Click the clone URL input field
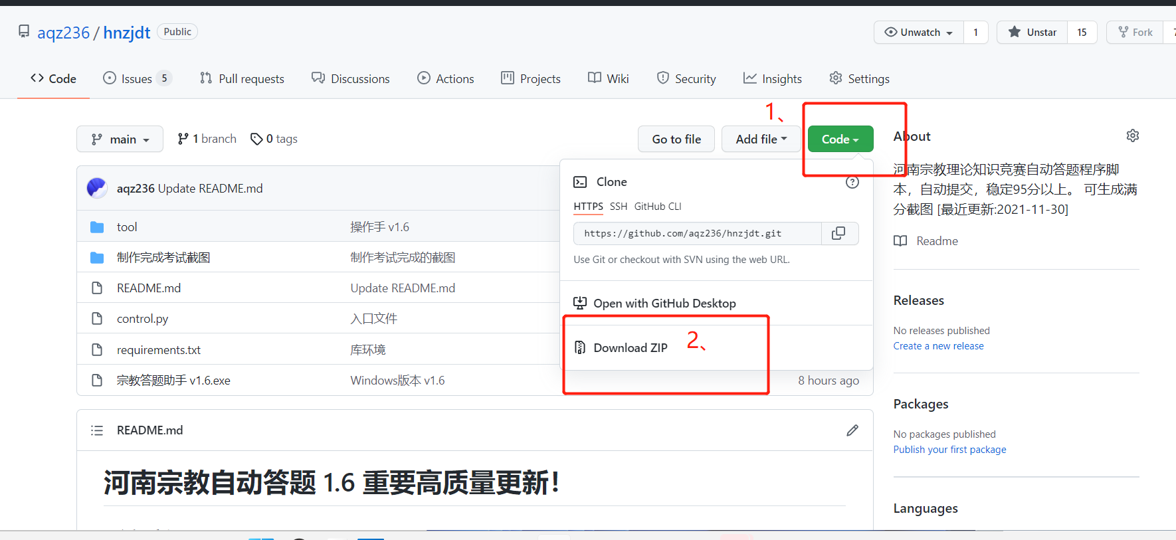 click(698, 233)
